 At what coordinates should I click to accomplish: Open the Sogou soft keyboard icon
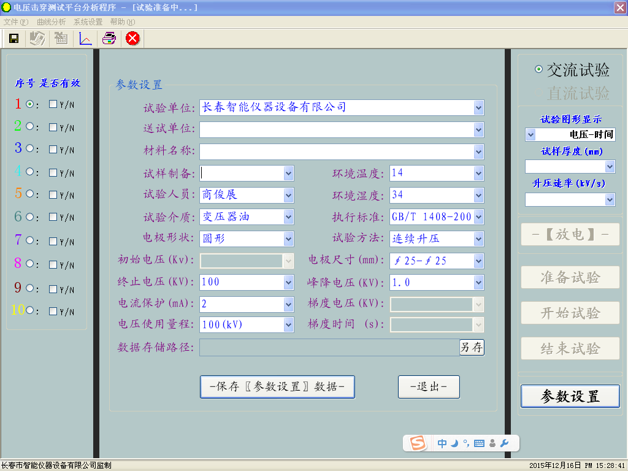click(x=479, y=443)
